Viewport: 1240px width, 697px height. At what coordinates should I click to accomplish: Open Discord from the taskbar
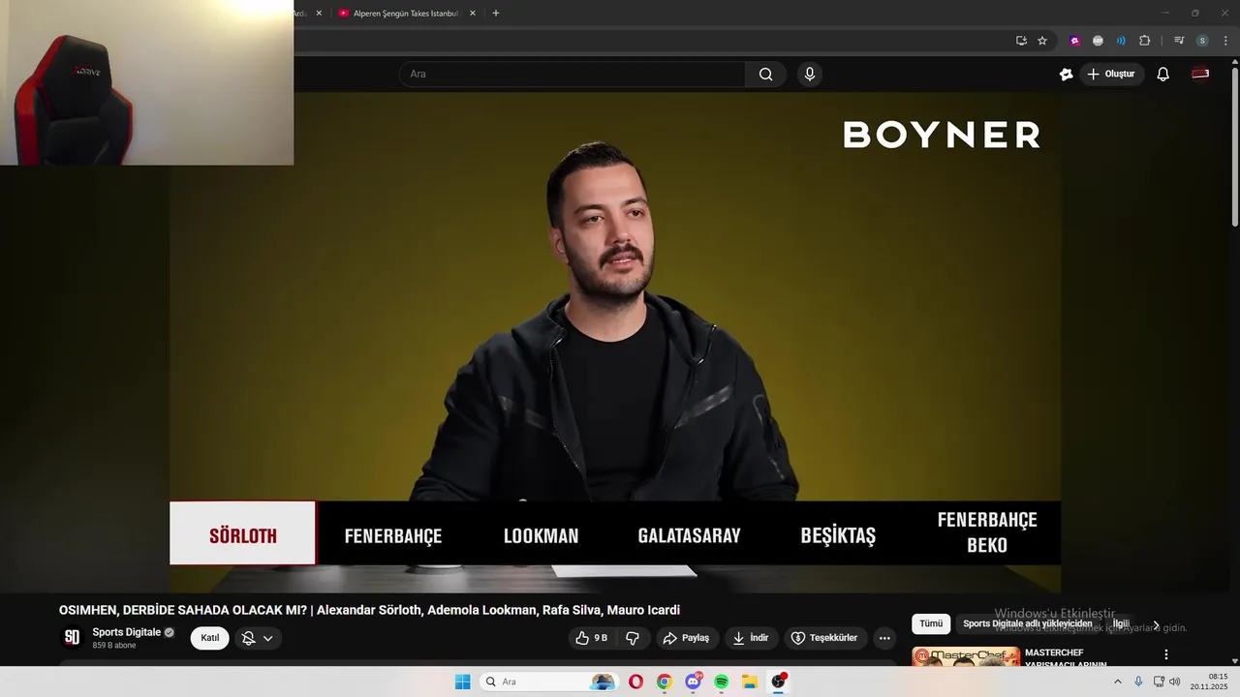click(x=693, y=682)
